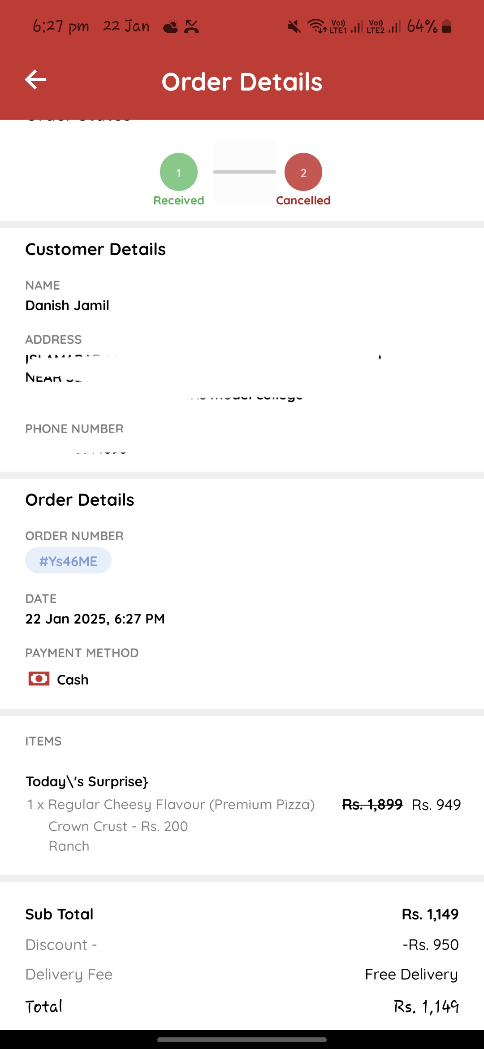Tap the progress line between status steps

pos(245,172)
